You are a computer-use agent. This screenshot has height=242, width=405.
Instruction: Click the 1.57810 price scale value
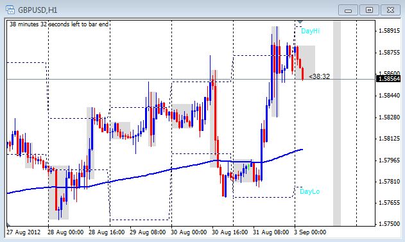[x=389, y=181]
